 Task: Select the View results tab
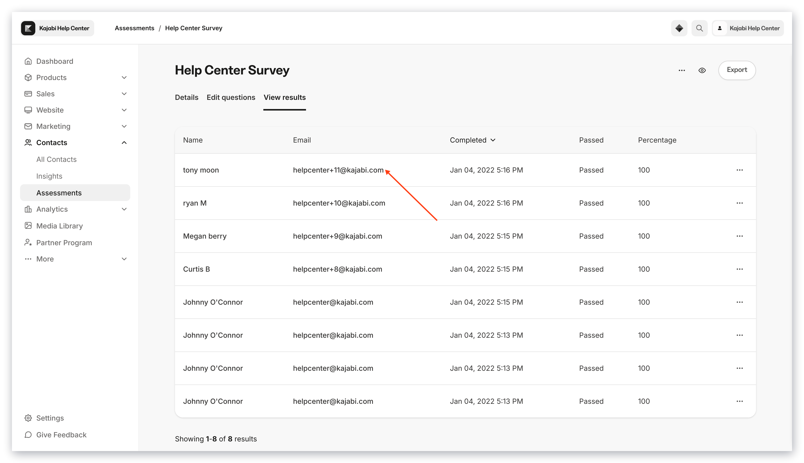(284, 97)
